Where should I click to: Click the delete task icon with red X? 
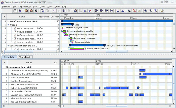coord(31,11)
